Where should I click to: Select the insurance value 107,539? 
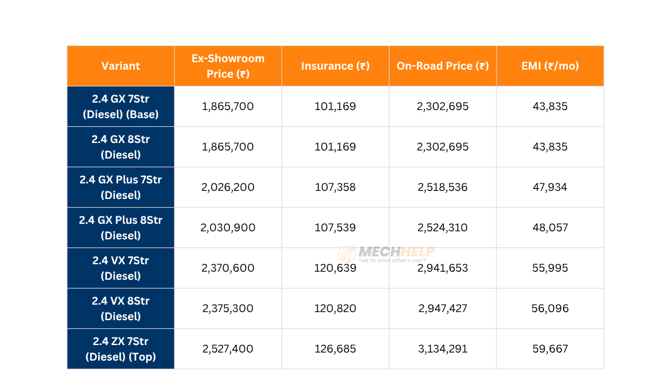click(x=335, y=228)
